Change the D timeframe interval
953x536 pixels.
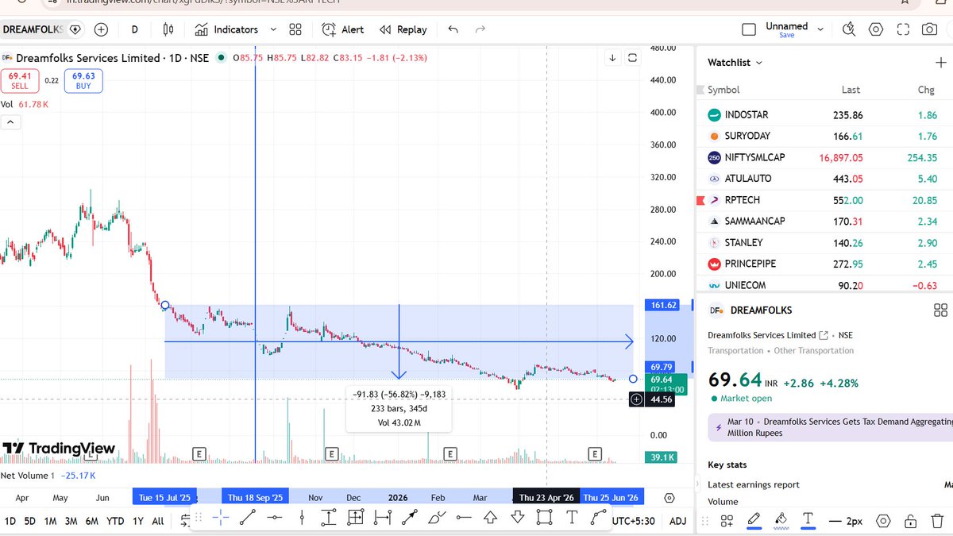coord(135,29)
